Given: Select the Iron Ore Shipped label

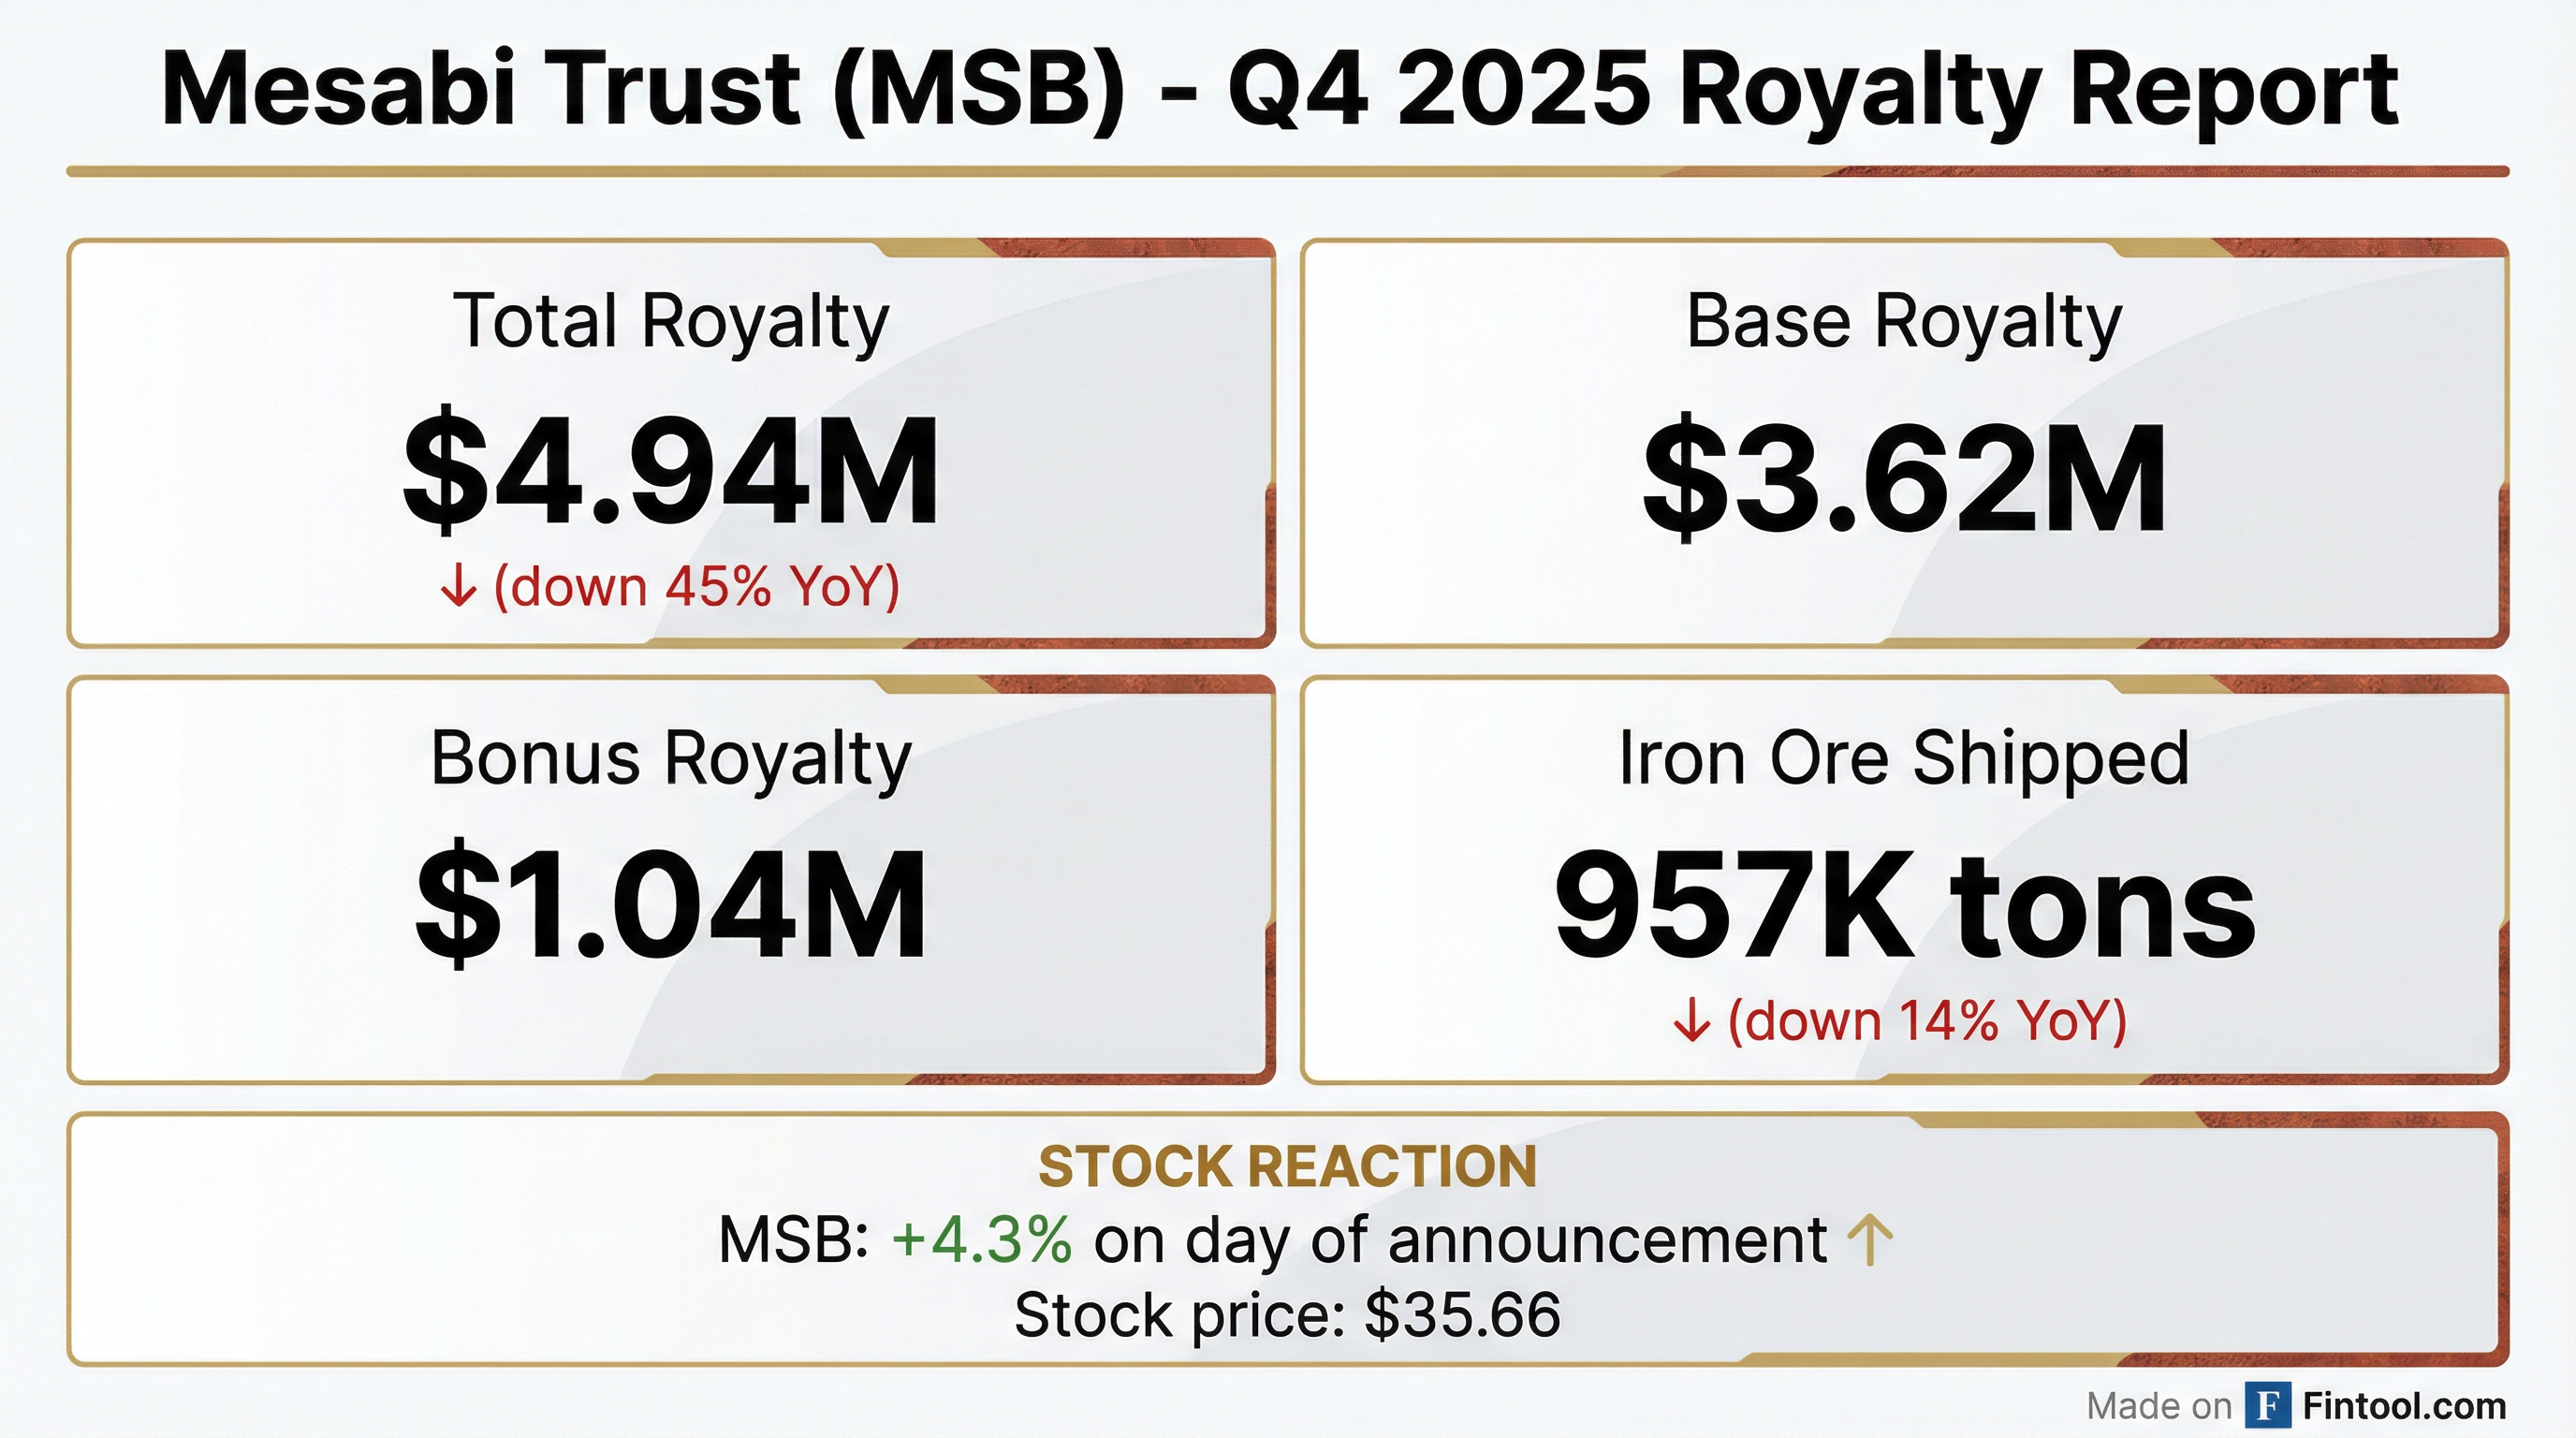Looking at the screenshot, I should [x=1903, y=758].
